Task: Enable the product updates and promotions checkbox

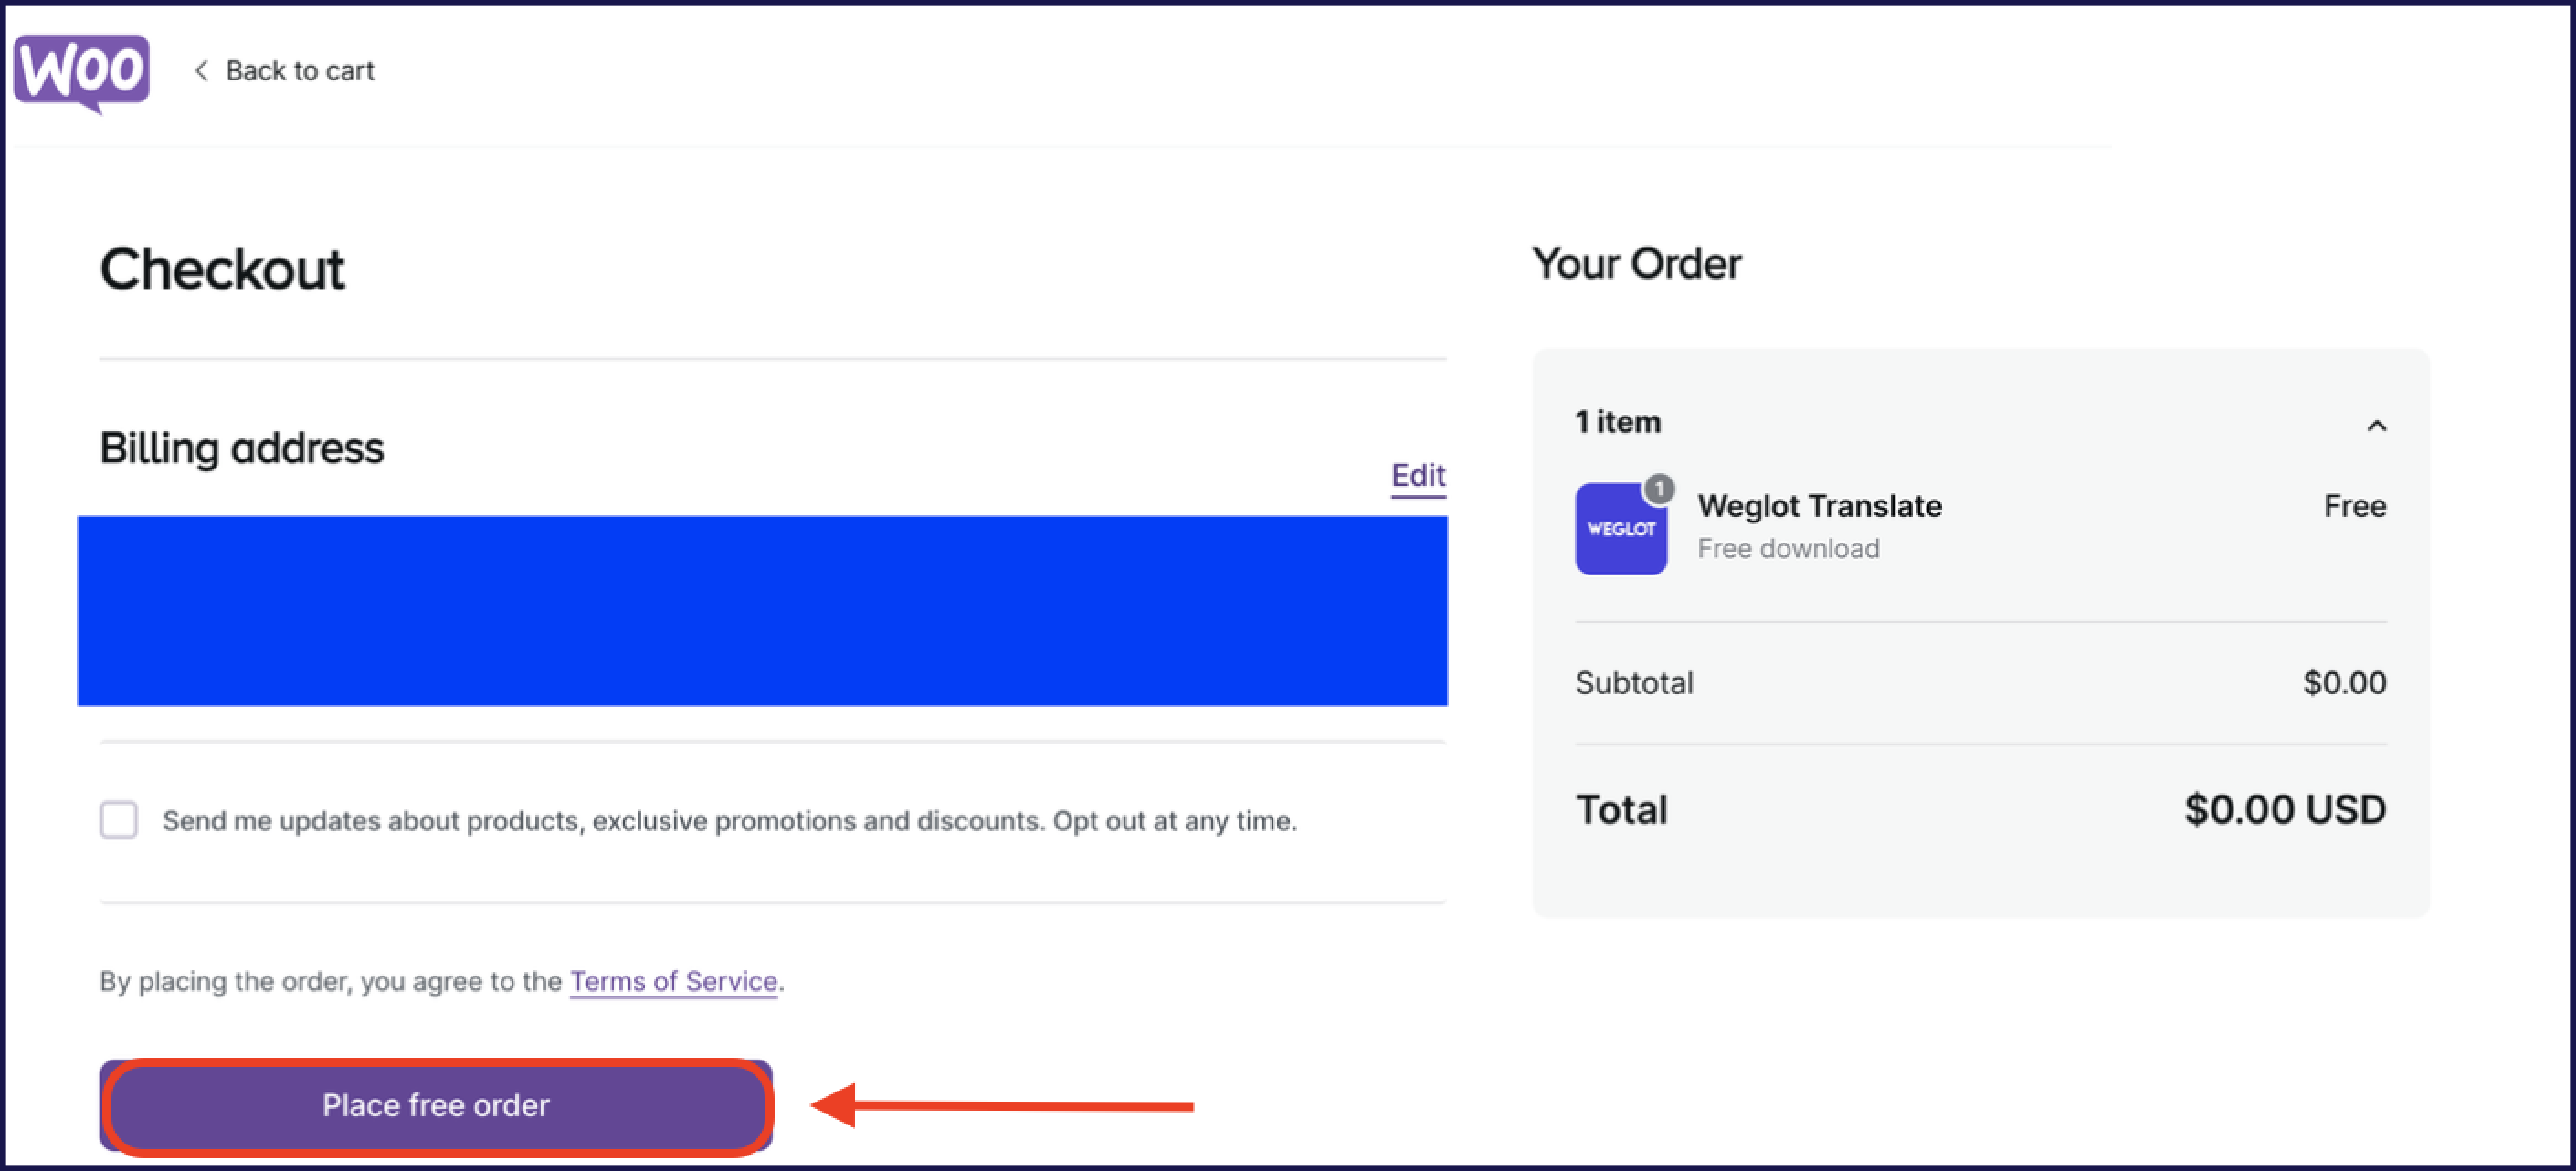Action: tap(118, 820)
